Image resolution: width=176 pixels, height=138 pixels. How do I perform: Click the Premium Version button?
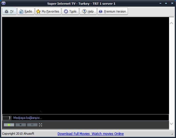(113, 11)
